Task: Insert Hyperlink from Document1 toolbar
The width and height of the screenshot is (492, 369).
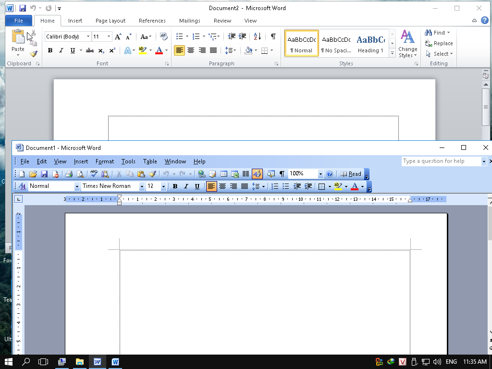Action: point(201,174)
